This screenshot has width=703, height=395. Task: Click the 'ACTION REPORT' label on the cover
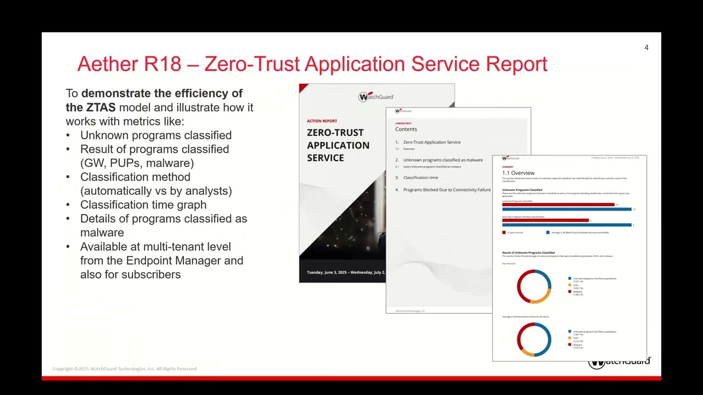pyautogui.click(x=322, y=121)
